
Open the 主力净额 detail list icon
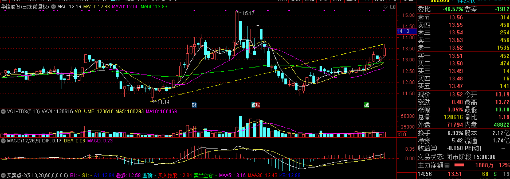[447, 165]
